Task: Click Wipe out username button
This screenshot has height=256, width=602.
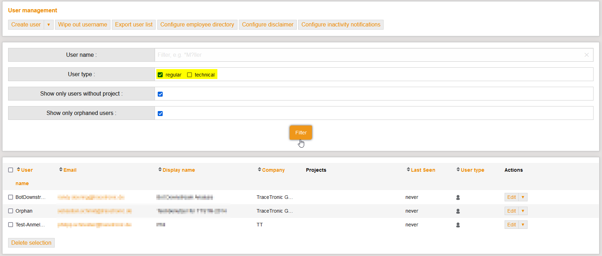Action: click(83, 25)
